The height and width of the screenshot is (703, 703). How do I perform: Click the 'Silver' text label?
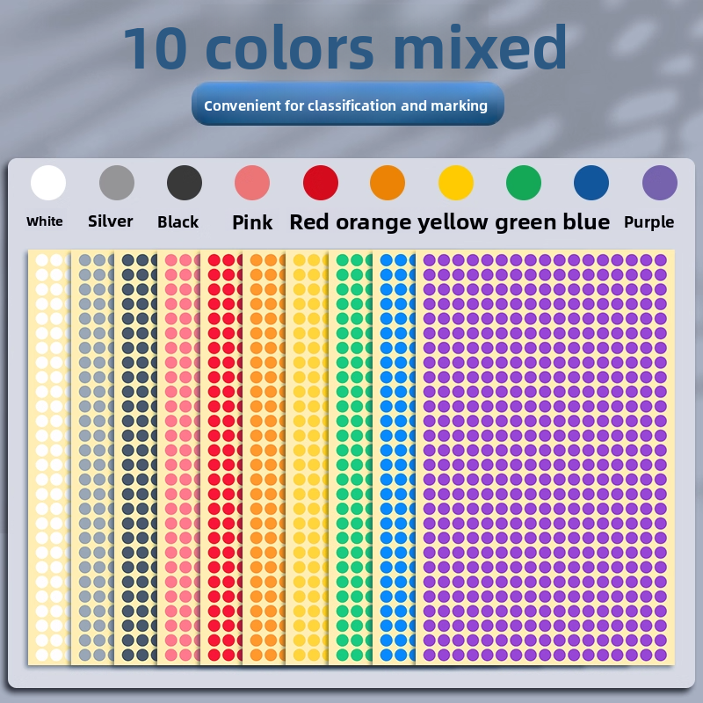point(111,221)
